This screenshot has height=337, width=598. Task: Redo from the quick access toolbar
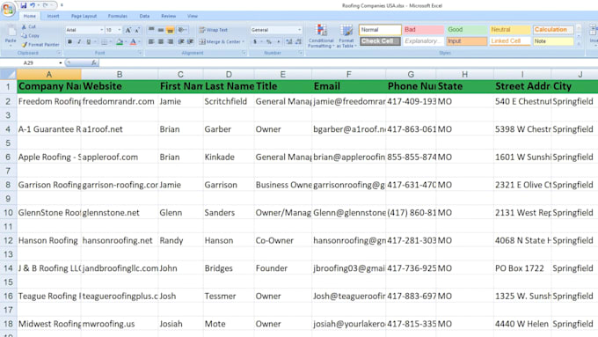pyautogui.click(x=46, y=5)
